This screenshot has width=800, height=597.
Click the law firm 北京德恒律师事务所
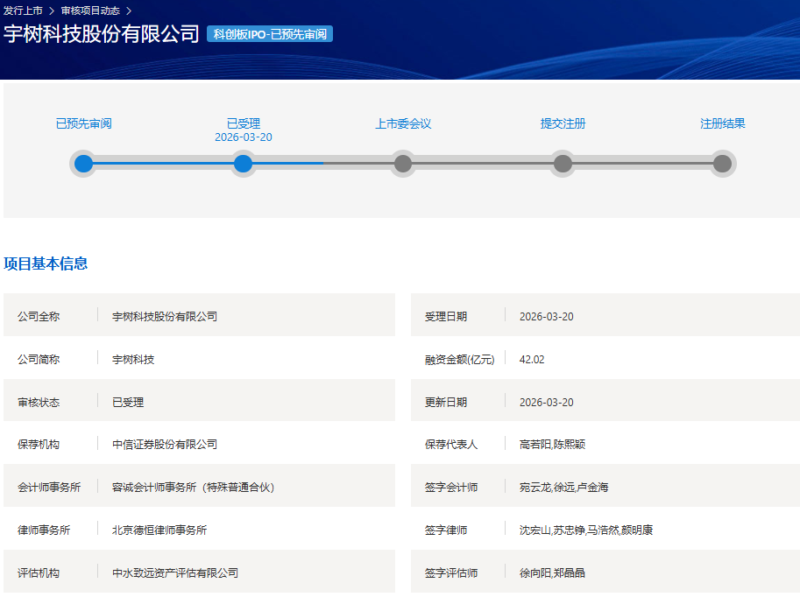pyautogui.click(x=159, y=530)
